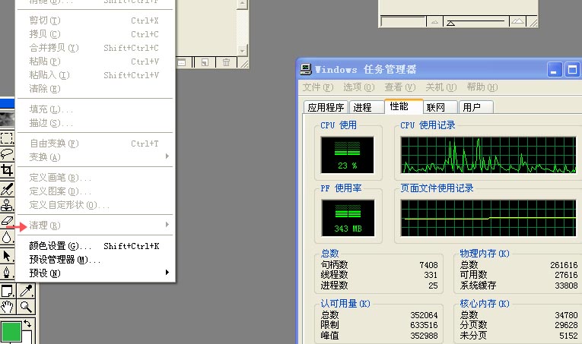This screenshot has width=582, height=344.
Task: Open Task Manager 选项(O) menu
Action: tap(358, 87)
